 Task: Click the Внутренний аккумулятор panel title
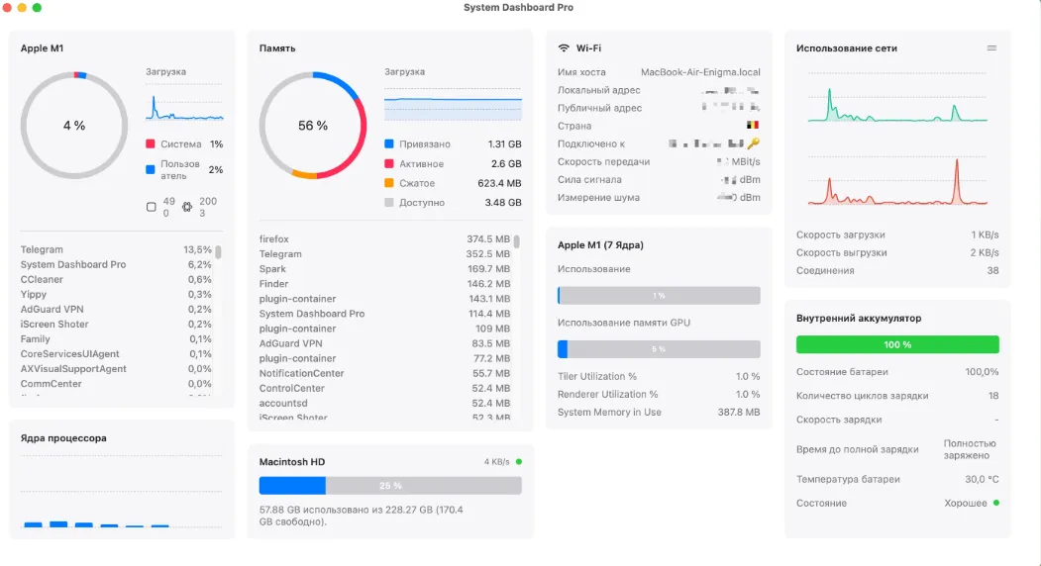coord(859,319)
